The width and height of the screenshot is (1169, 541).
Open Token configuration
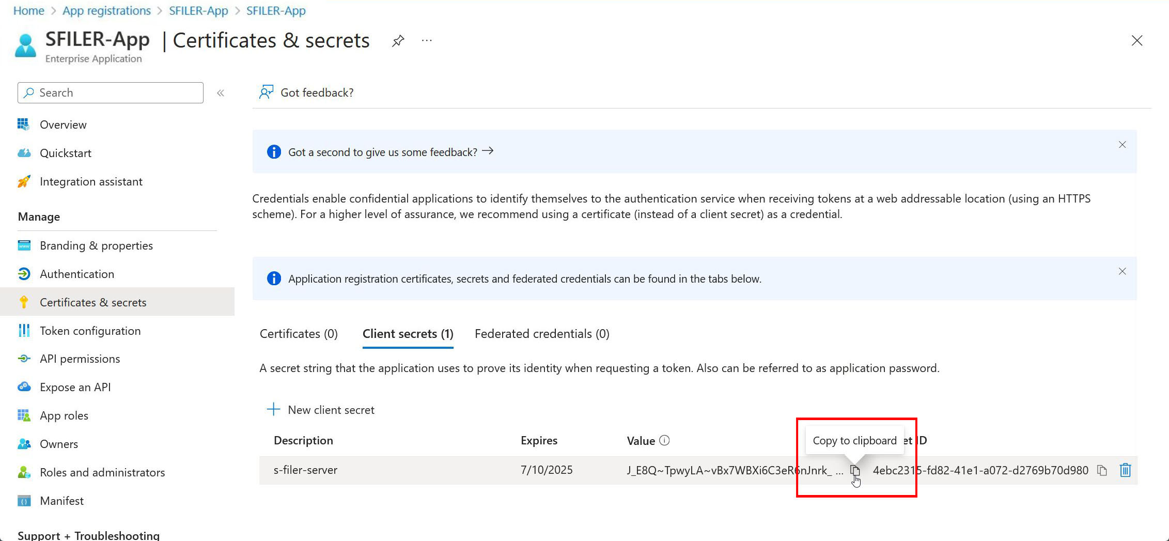pyautogui.click(x=90, y=331)
